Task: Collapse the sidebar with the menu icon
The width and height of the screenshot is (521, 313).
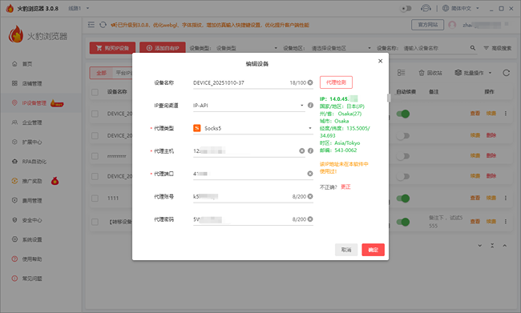Action: (x=91, y=25)
